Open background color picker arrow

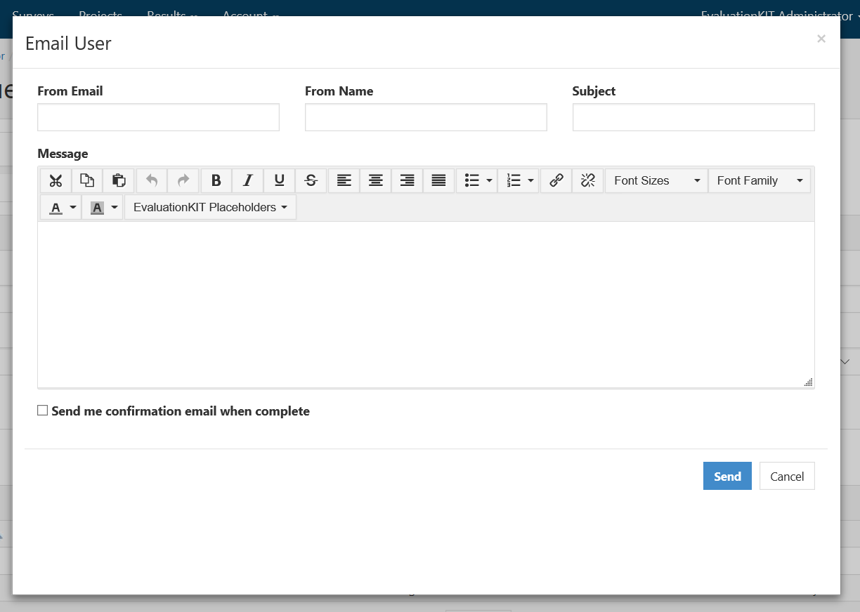click(x=115, y=208)
